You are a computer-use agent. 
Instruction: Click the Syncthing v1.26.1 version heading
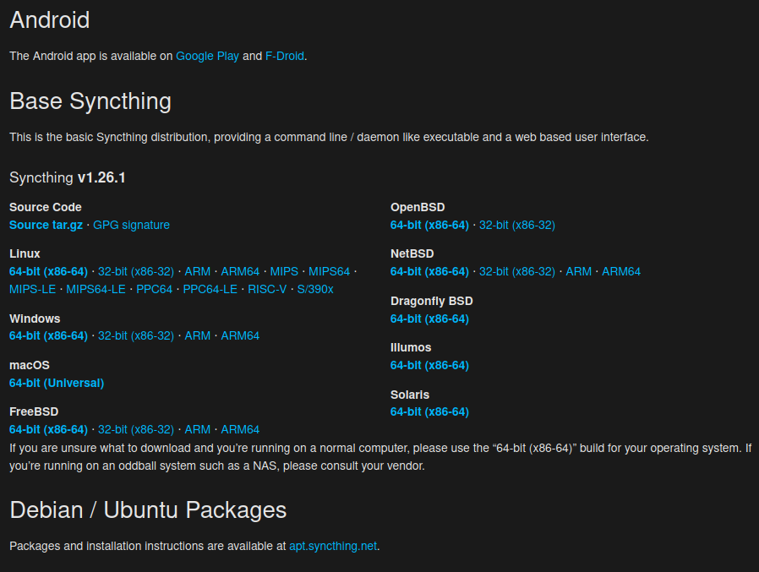click(68, 177)
